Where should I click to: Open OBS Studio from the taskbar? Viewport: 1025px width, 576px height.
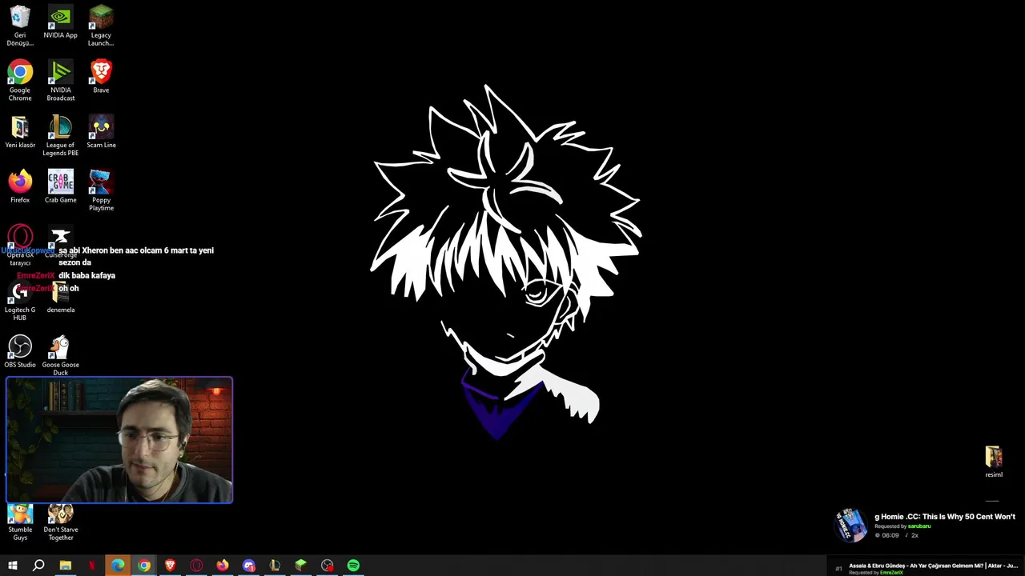(328, 566)
